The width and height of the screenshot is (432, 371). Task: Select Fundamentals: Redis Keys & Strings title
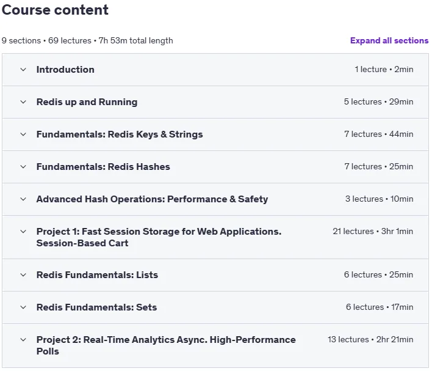coord(120,134)
